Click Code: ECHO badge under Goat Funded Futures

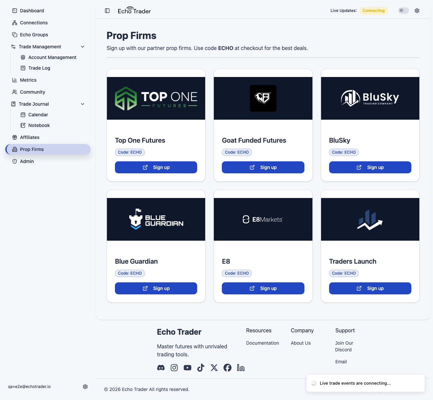click(x=237, y=152)
